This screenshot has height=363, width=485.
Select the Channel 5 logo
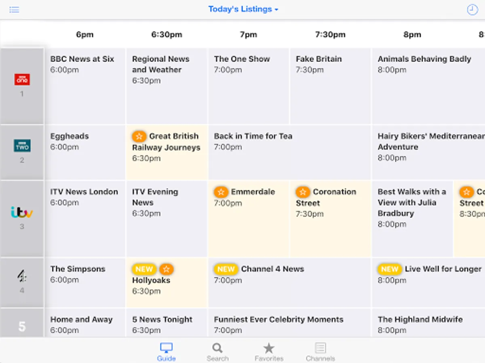coord(22,326)
